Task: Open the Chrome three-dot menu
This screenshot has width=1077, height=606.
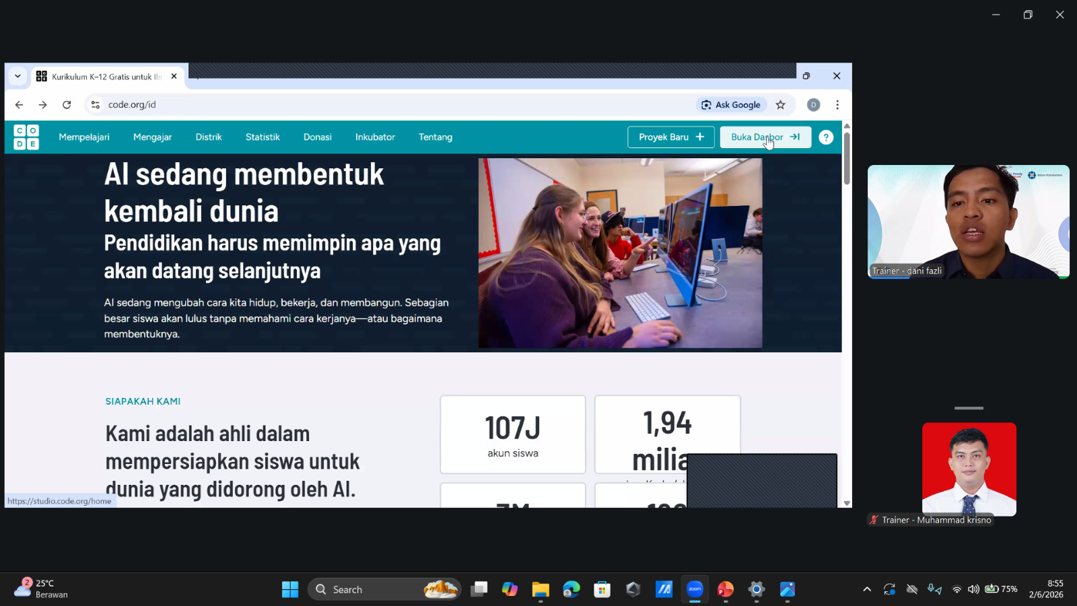Action: click(x=837, y=105)
